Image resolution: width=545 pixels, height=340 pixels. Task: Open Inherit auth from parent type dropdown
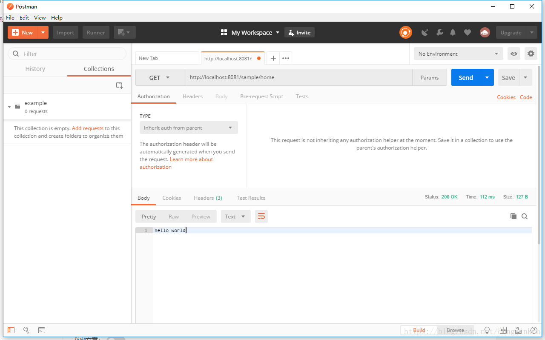click(189, 127)
